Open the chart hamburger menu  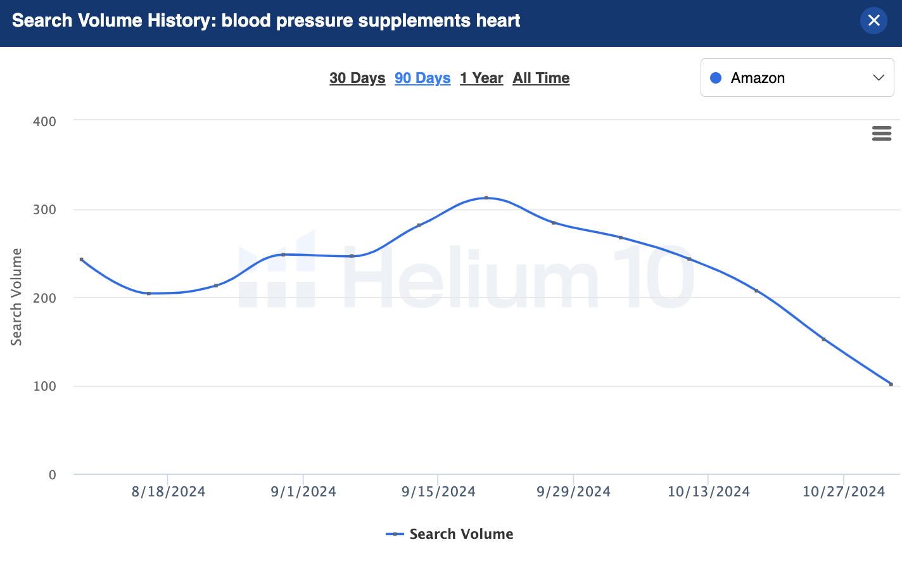881,133
